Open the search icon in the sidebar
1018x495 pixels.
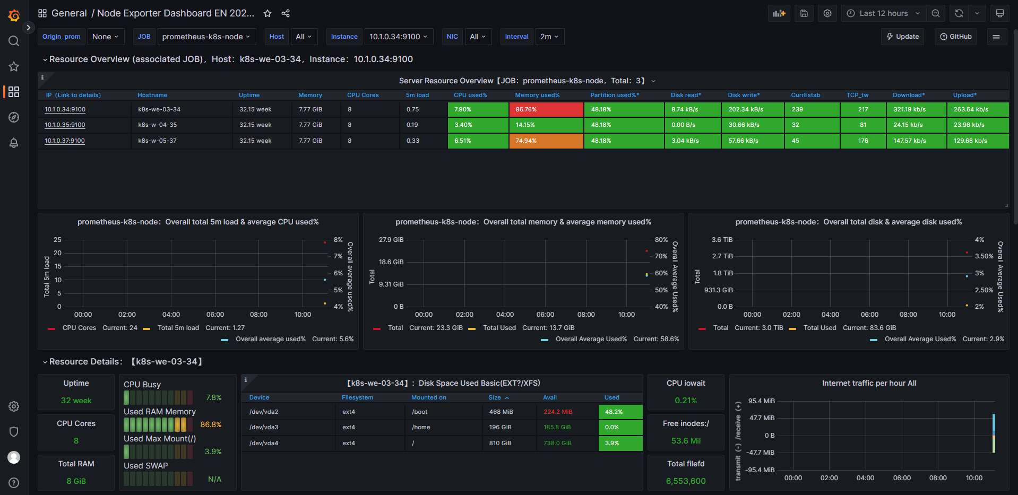coord(14,41)
